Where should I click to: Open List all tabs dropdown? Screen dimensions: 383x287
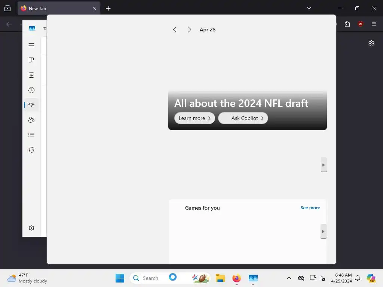coord(309,8)
